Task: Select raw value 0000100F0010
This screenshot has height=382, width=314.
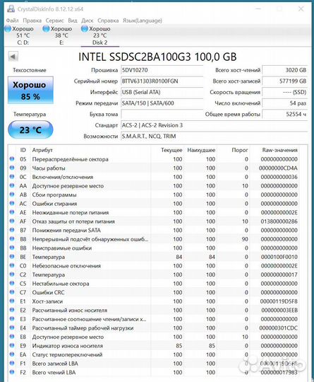Action: click(279, 257)
